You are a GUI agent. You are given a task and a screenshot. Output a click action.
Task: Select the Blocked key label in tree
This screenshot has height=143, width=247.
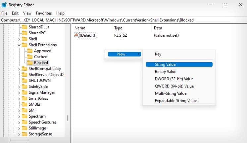pyautogui.click(x=41, y=63)
